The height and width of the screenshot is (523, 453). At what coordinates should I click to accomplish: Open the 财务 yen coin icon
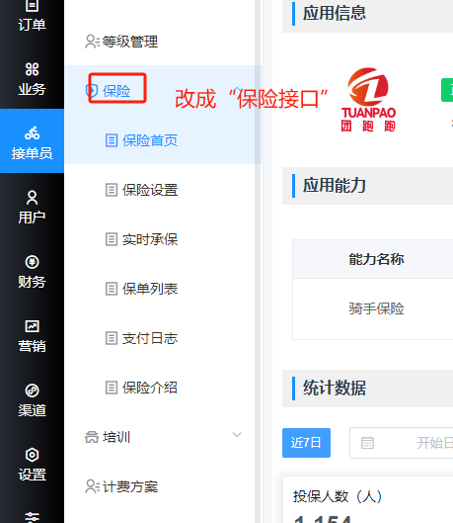point(32,262)
